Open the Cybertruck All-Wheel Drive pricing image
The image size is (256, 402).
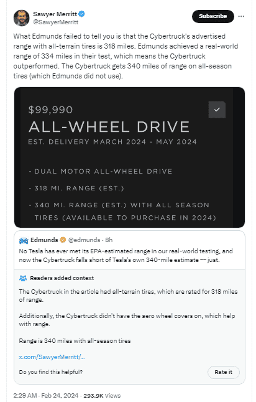point(129,157)
